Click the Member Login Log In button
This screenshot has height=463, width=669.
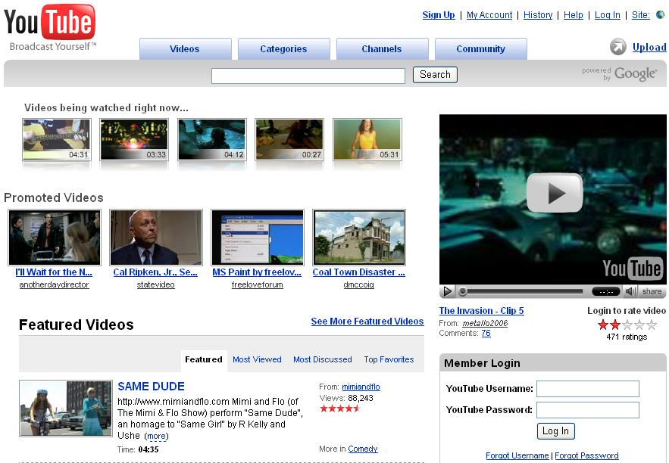point(555,431)
